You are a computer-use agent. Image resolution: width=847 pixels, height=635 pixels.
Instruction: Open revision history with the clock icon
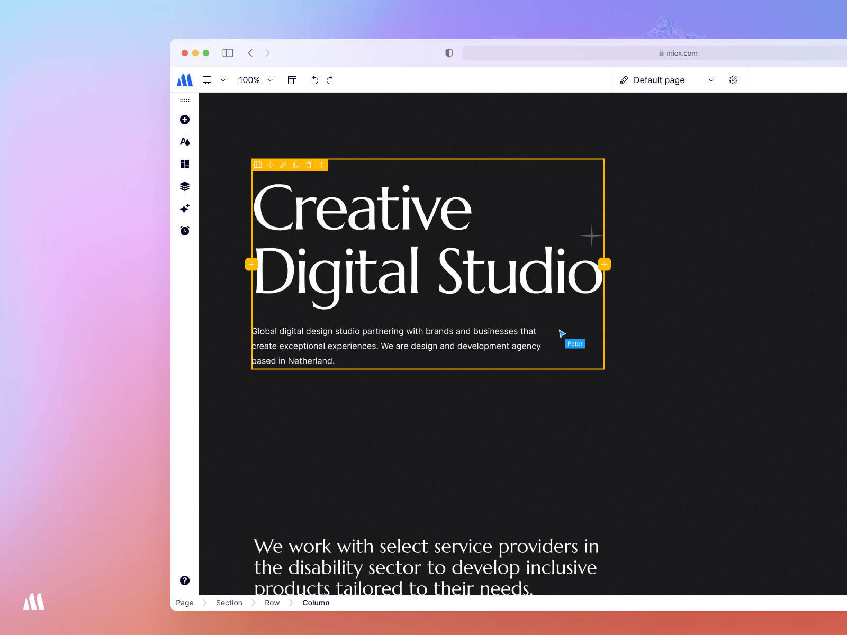pos(184,230)
